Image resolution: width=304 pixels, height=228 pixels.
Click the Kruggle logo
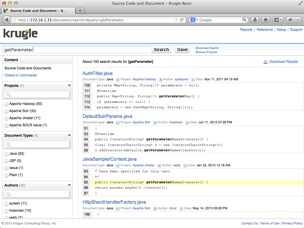[20, 34]
